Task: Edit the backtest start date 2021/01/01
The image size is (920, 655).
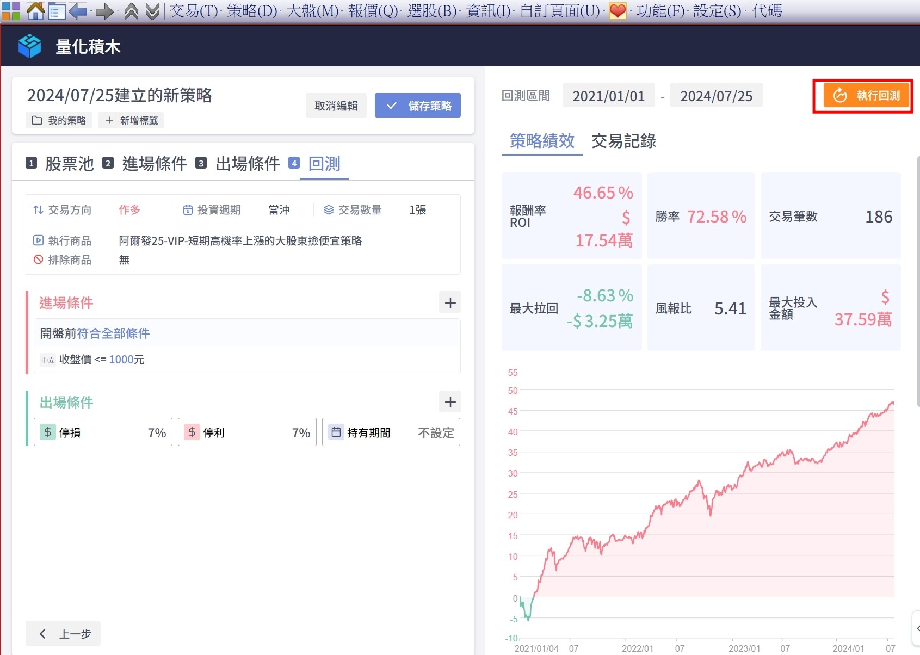Action: [x=608, y=96]
